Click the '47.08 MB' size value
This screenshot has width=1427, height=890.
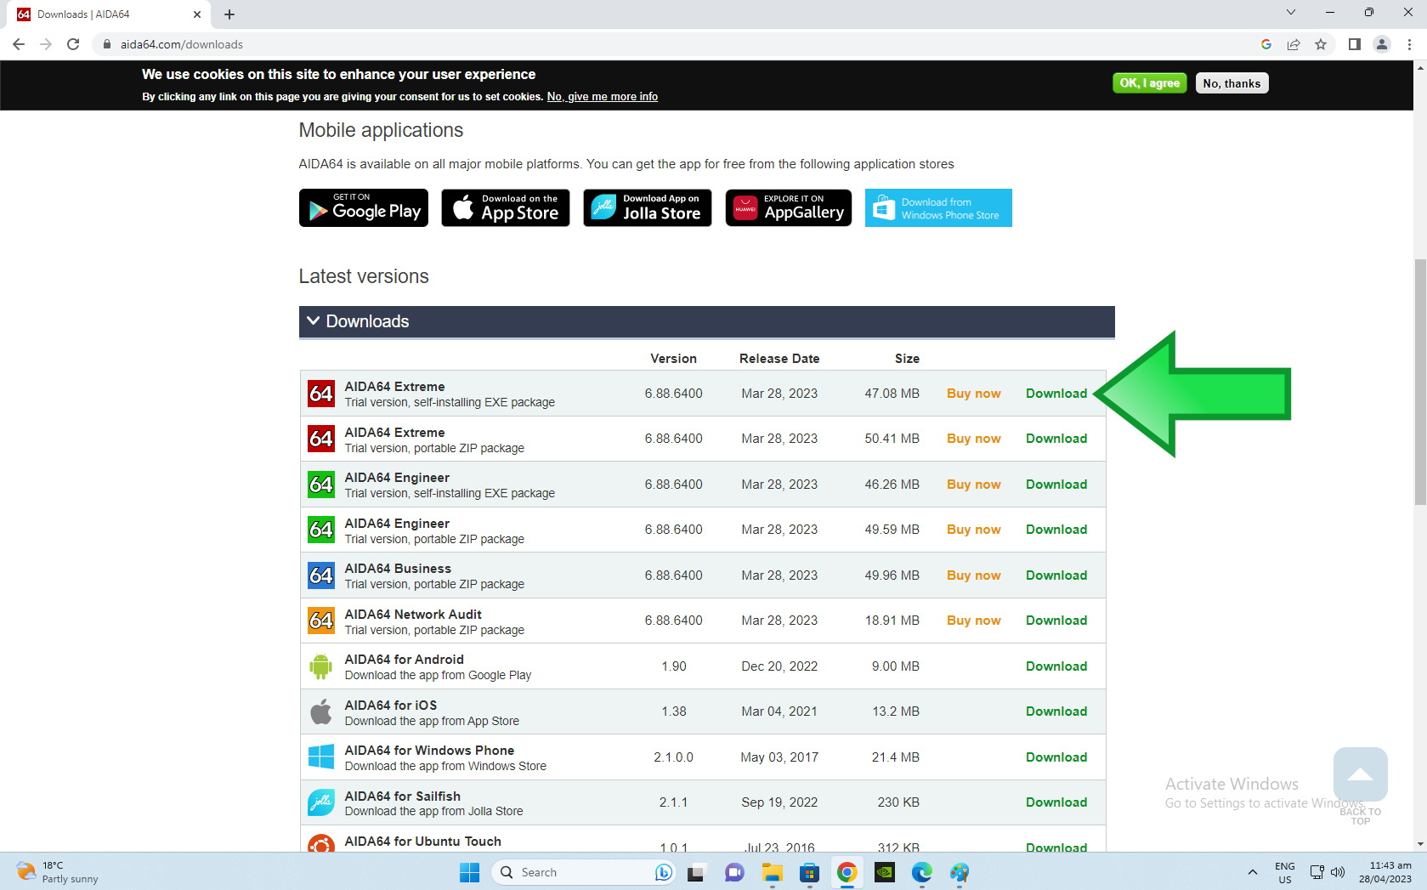(x=892, y=394)
